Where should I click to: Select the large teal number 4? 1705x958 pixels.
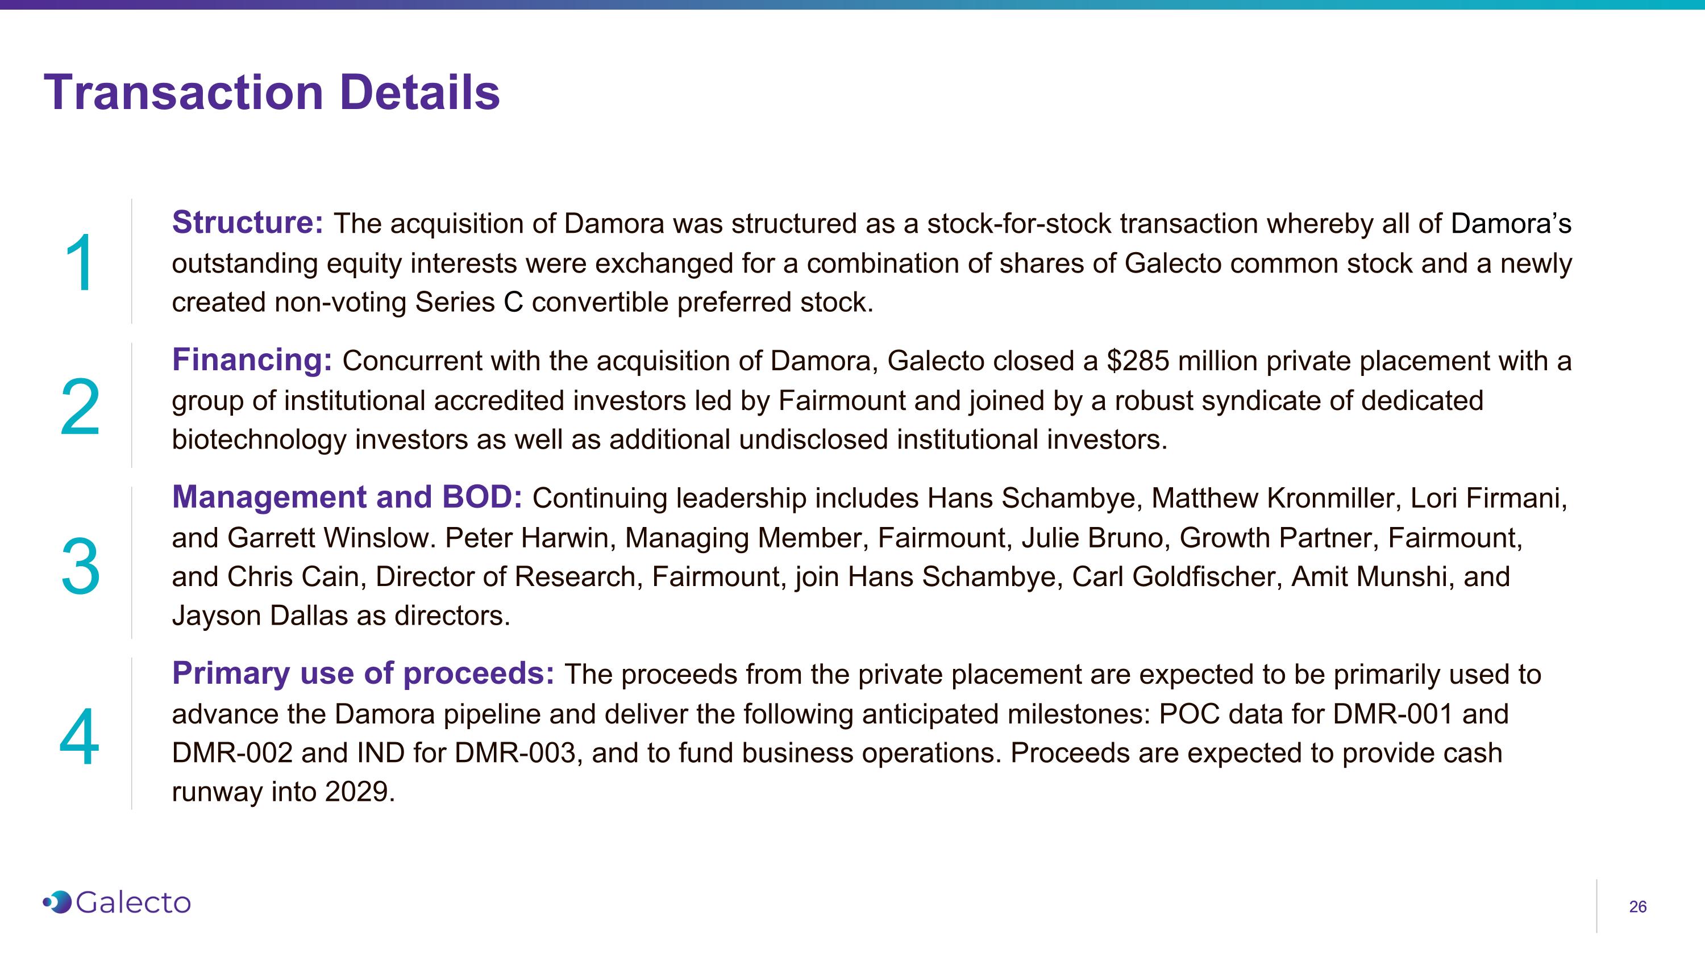pyautogui.click(x=80, y=737)
